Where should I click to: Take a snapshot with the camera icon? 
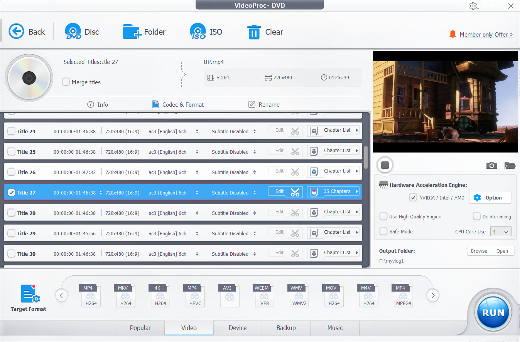click(491, 166)
